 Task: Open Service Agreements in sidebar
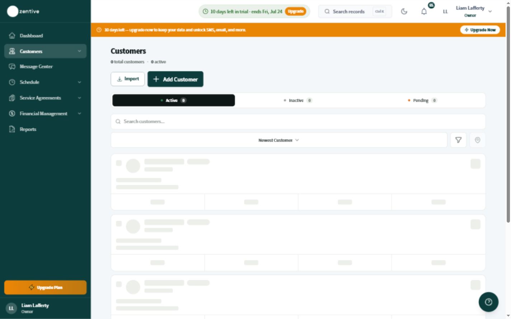(x=45, y=98)
